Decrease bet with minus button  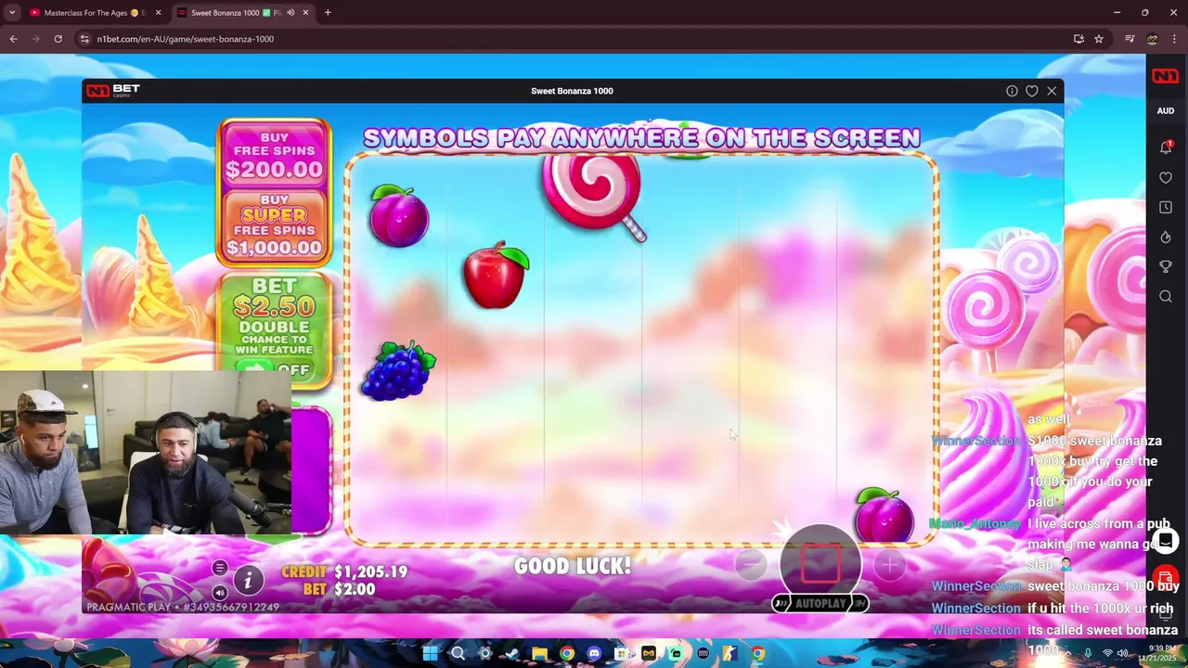click(x=751, y=564)
